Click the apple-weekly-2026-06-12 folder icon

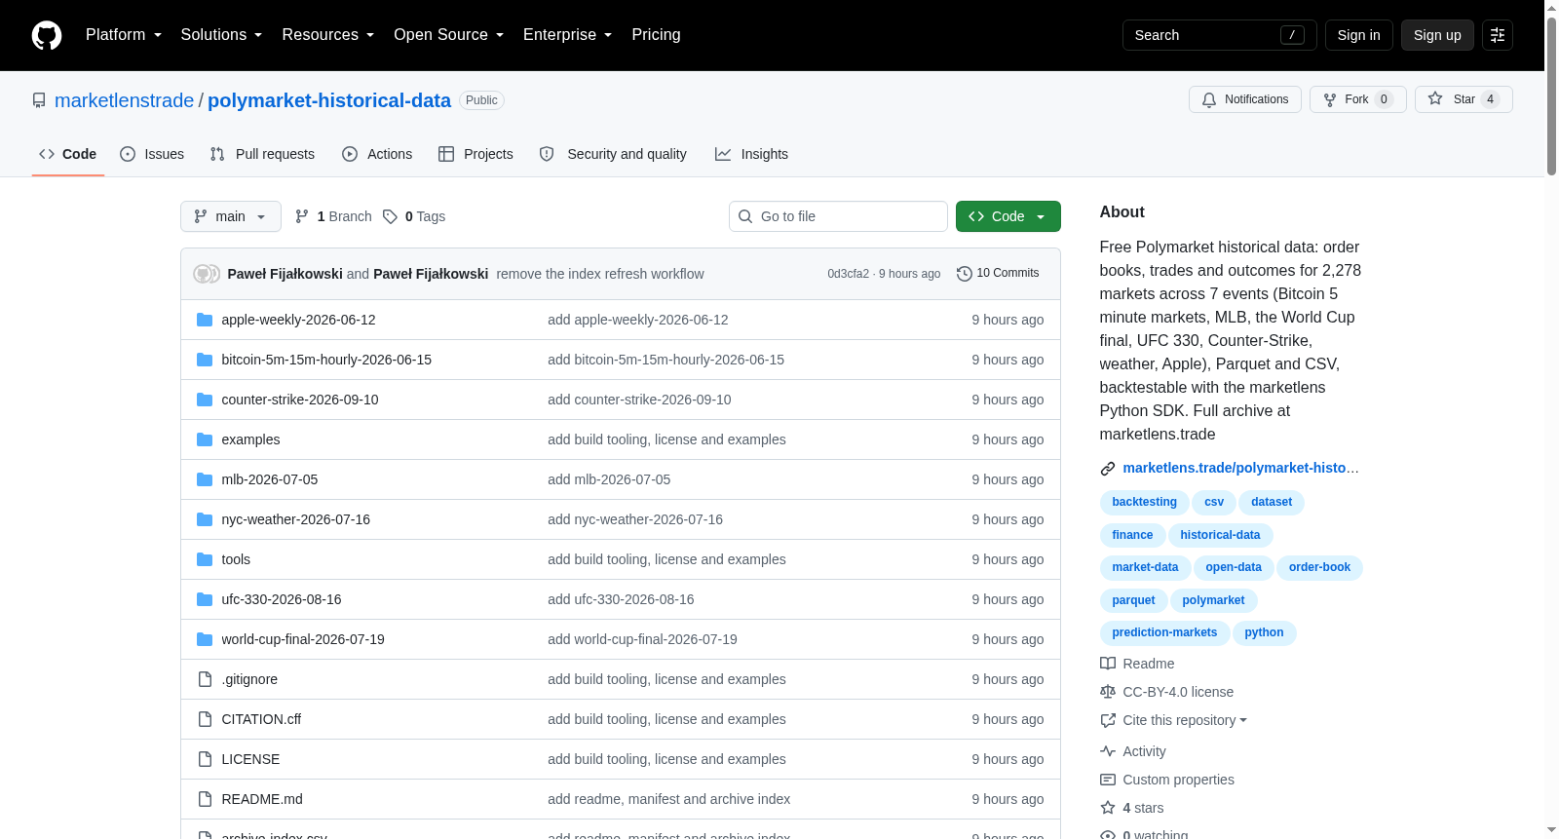point(205,320)
